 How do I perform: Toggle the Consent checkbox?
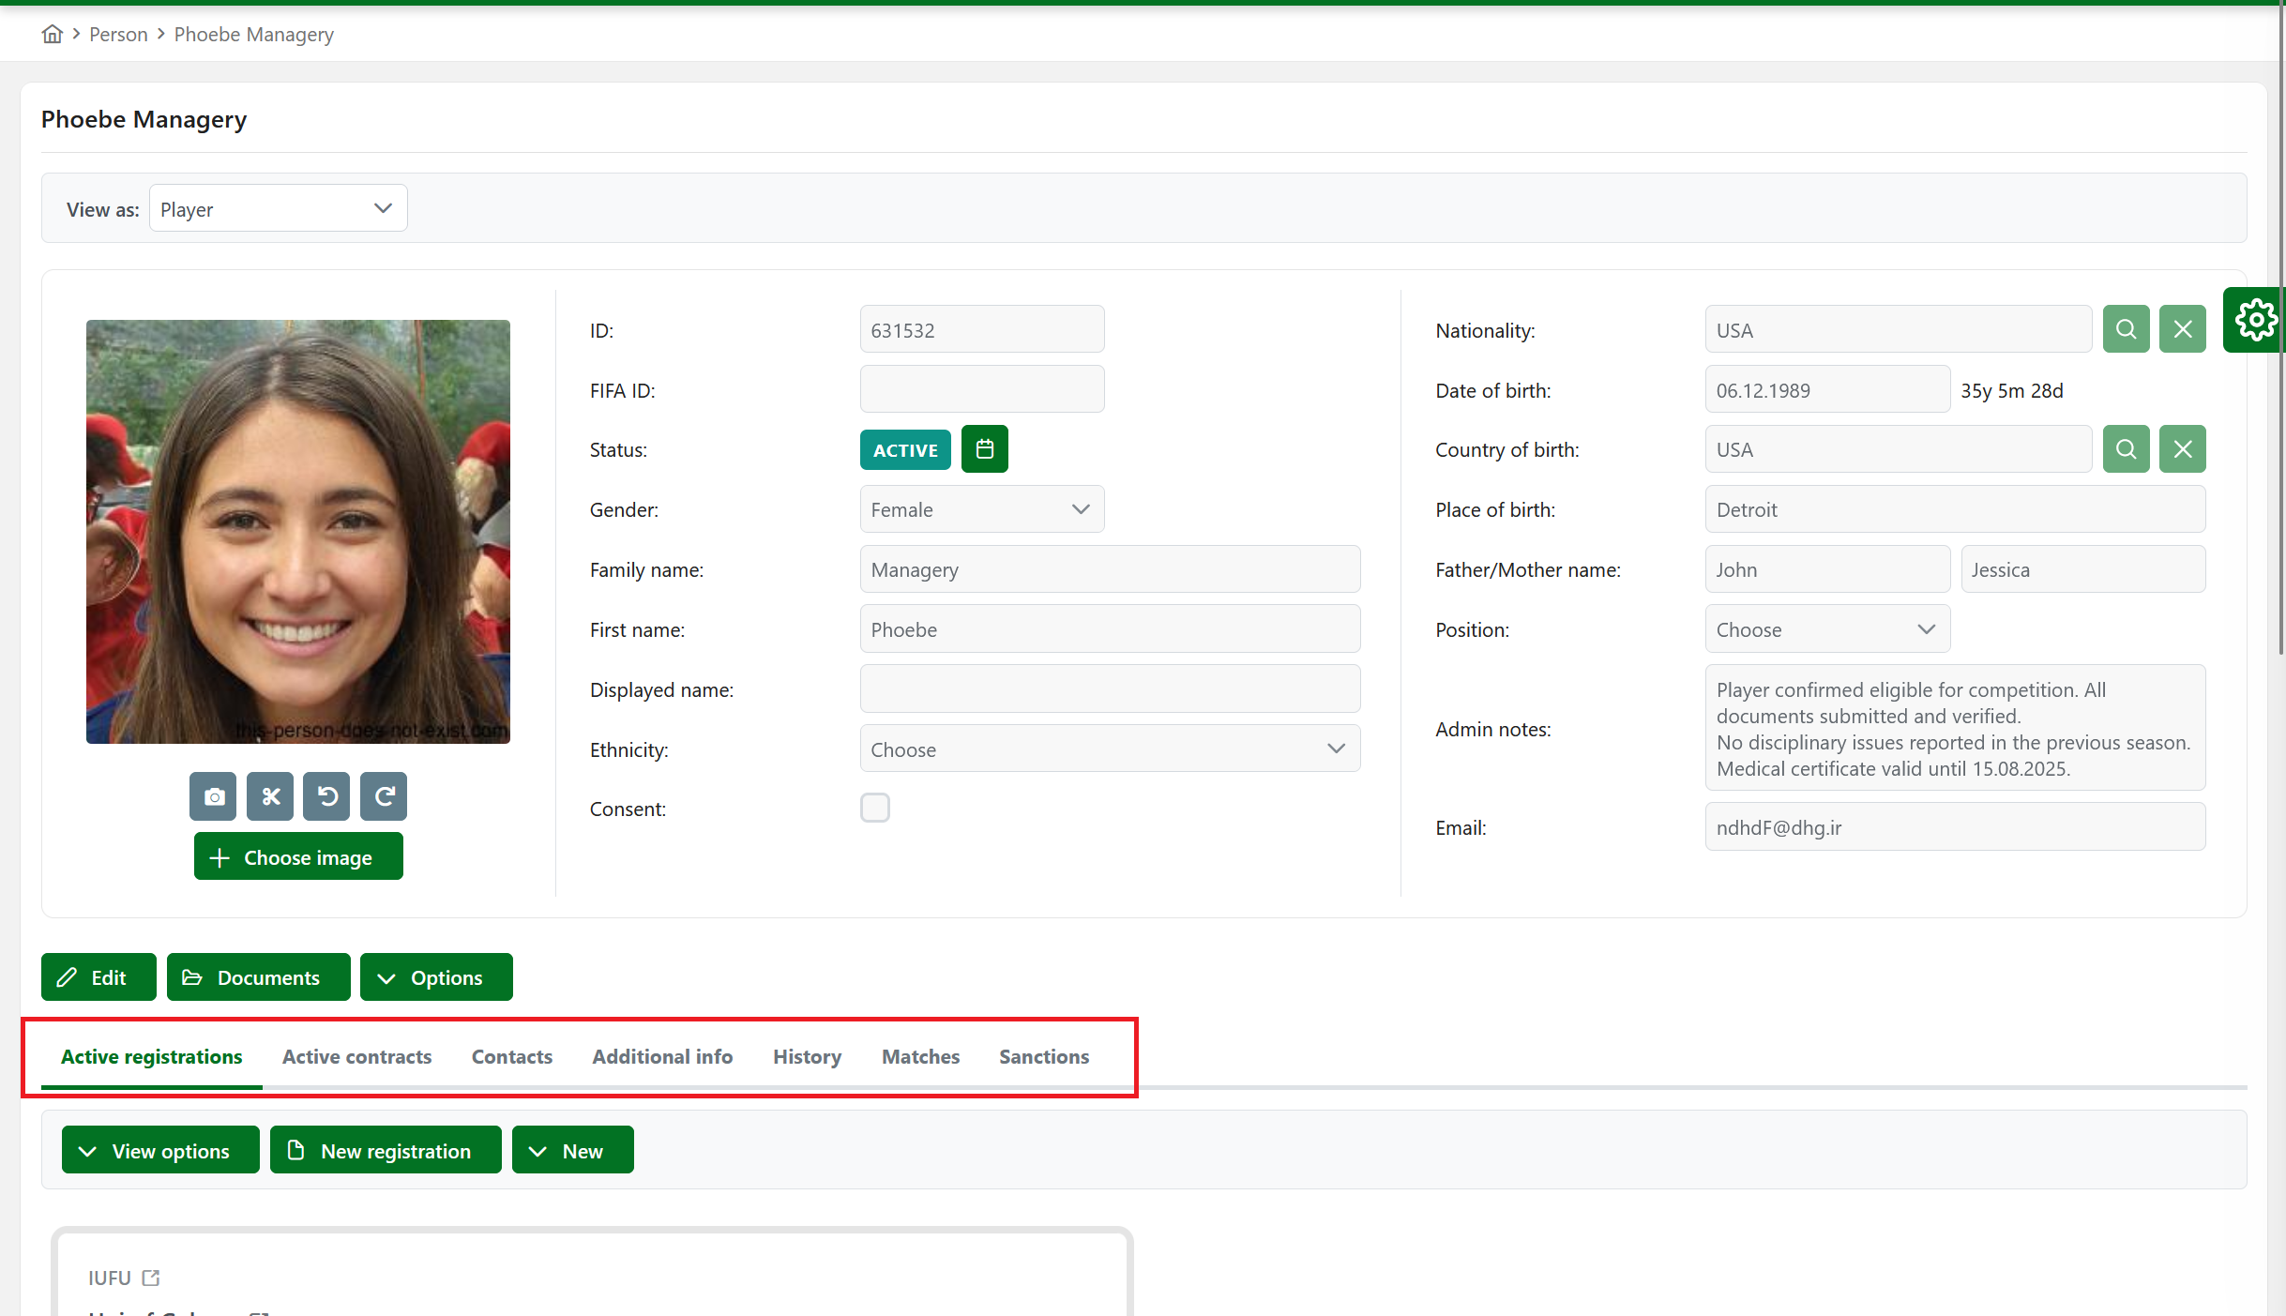(x=874, y=808)
